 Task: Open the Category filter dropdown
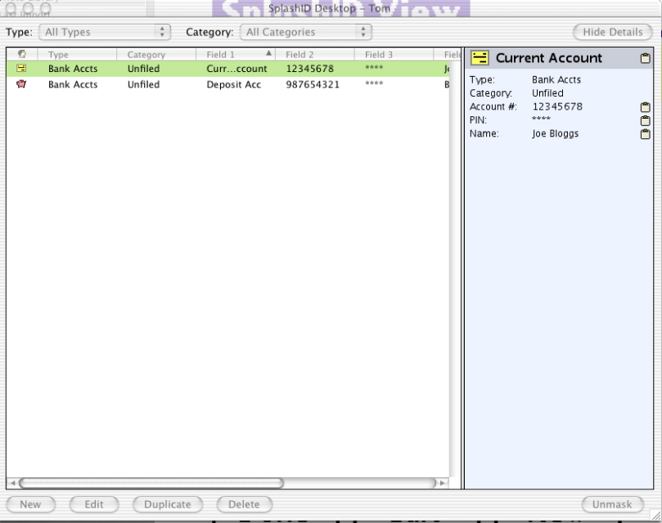point(306,33)
